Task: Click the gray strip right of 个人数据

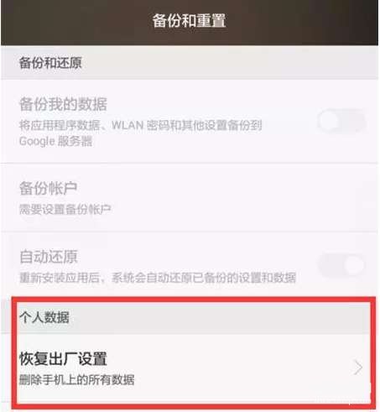Action: (x=220, y=318)
